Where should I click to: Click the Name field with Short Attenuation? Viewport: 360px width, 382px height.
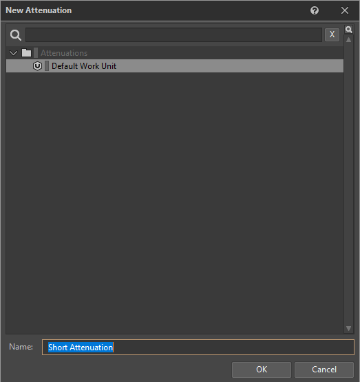point(198,347)
